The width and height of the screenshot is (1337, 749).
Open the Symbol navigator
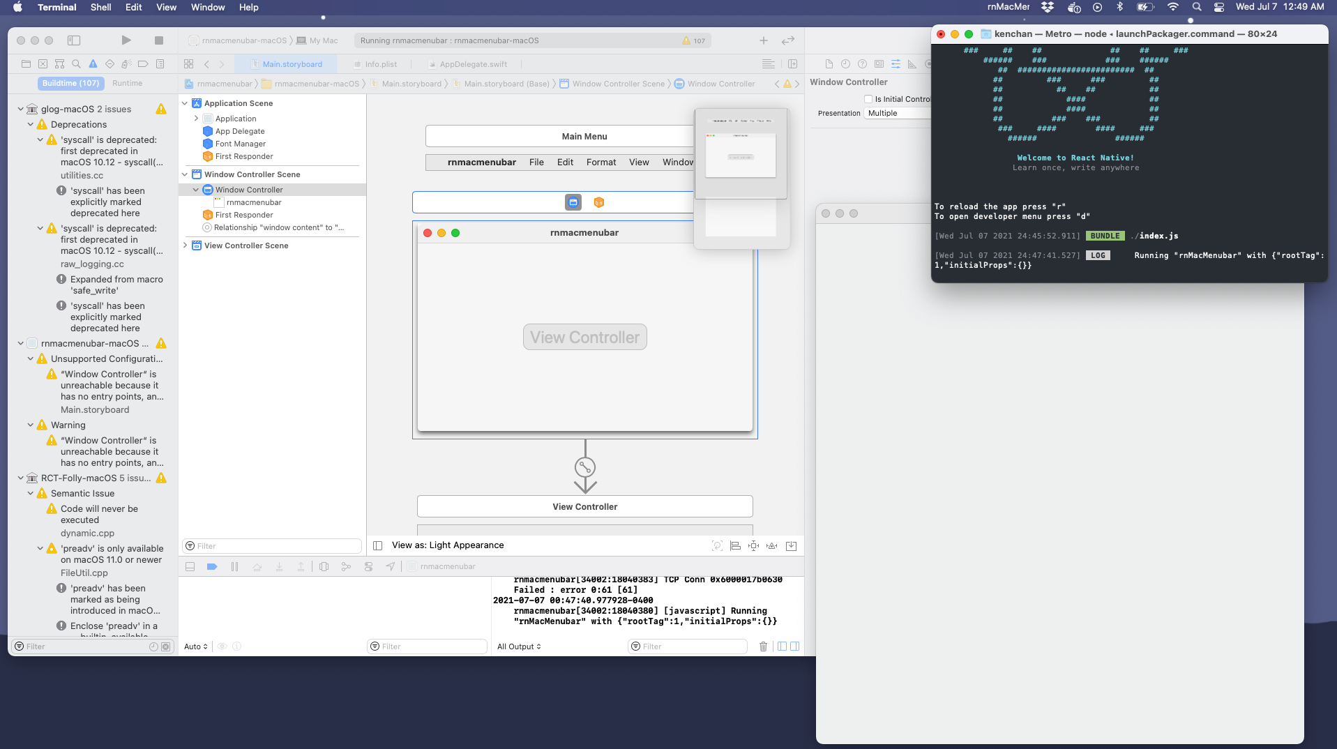(x=59, y=63)
